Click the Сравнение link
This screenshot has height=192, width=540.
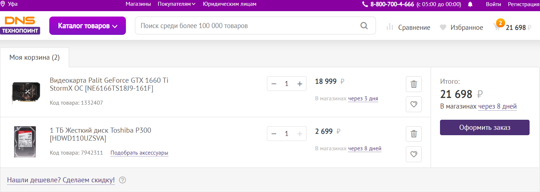[x=414, y=27]
